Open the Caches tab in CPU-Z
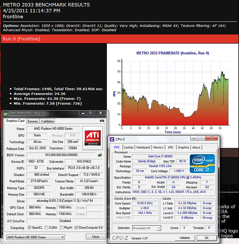Screen dimensions: 239x244 coord(128,147)
